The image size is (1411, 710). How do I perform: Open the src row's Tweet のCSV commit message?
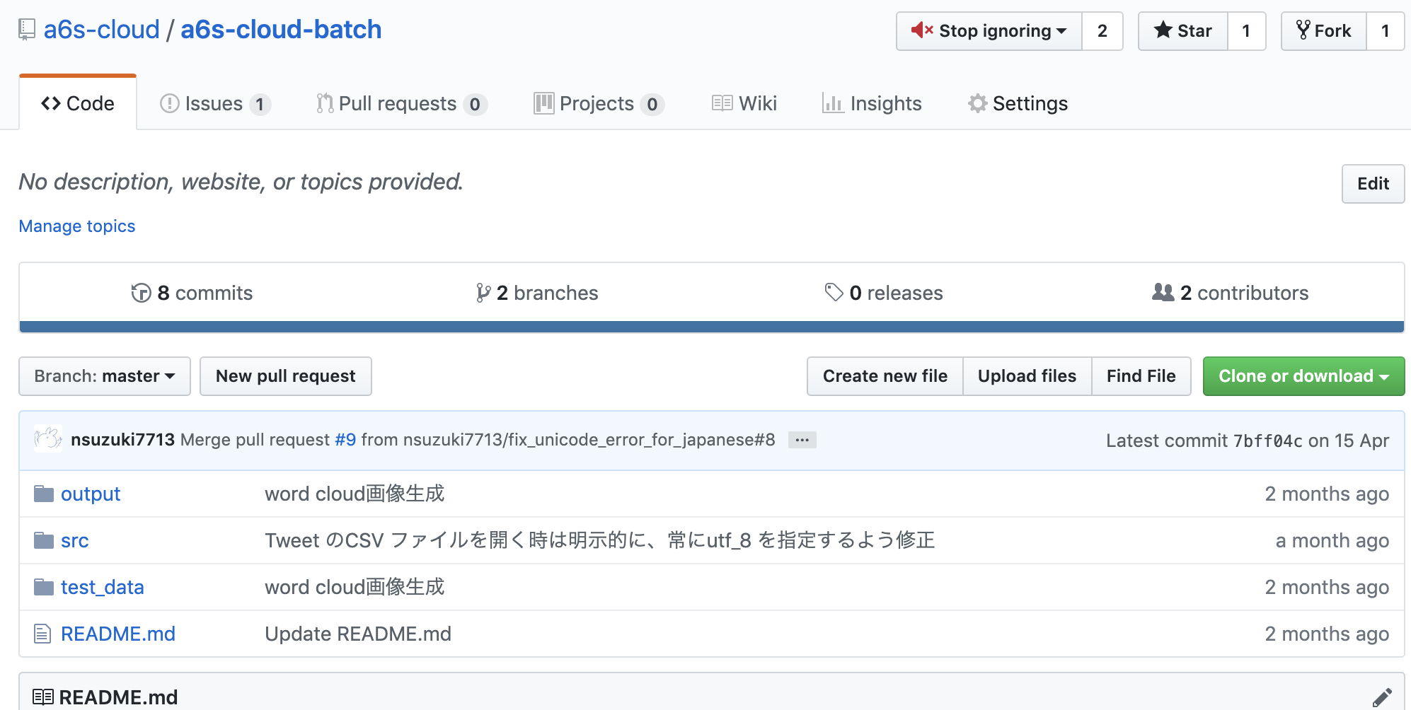pyautogui.click(x=600, y=540)
